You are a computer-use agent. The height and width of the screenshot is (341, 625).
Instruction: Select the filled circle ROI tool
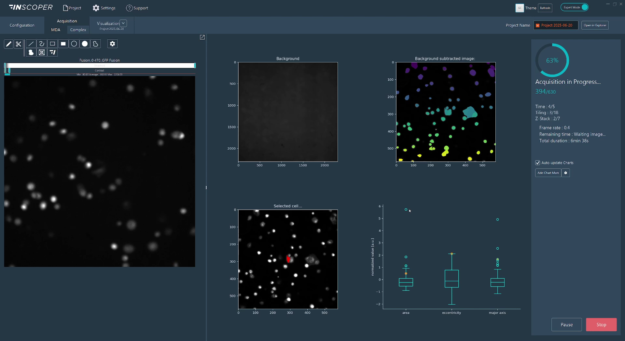tap(85, 44)
